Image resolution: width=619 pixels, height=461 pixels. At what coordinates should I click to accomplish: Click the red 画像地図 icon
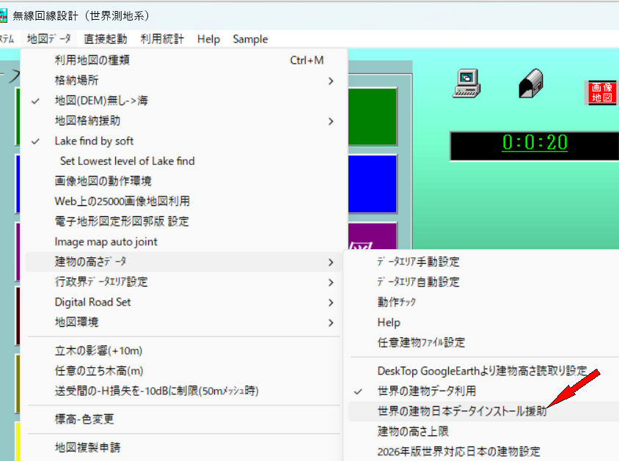pyautogui.click(x=601, y=92)
